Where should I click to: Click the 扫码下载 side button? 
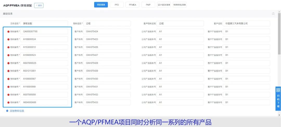tap(278, 99)
